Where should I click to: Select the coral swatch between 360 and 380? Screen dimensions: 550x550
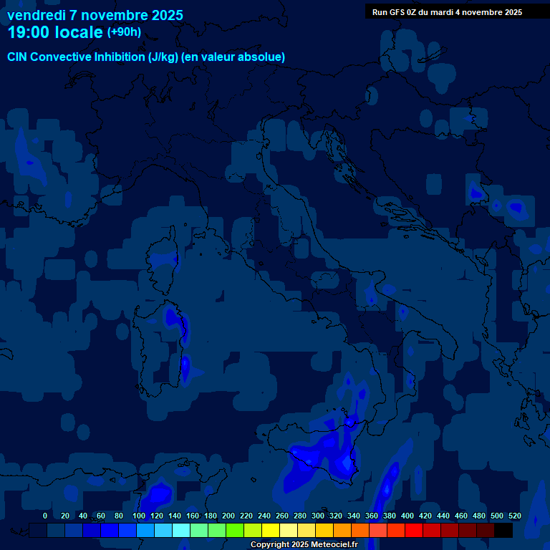378,530
